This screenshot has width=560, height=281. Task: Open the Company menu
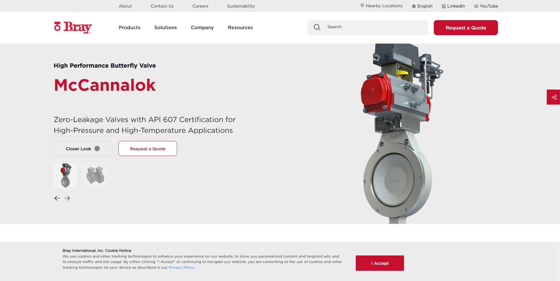point(202,28)
